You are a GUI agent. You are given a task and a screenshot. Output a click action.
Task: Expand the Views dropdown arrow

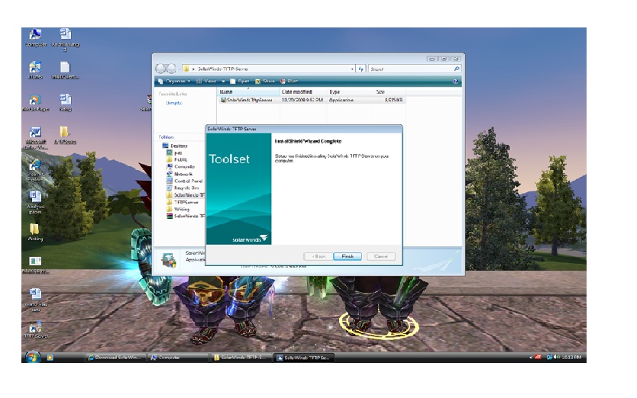click(x=223, y=81)
